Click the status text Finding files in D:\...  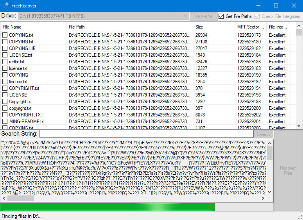coord(22,216)
